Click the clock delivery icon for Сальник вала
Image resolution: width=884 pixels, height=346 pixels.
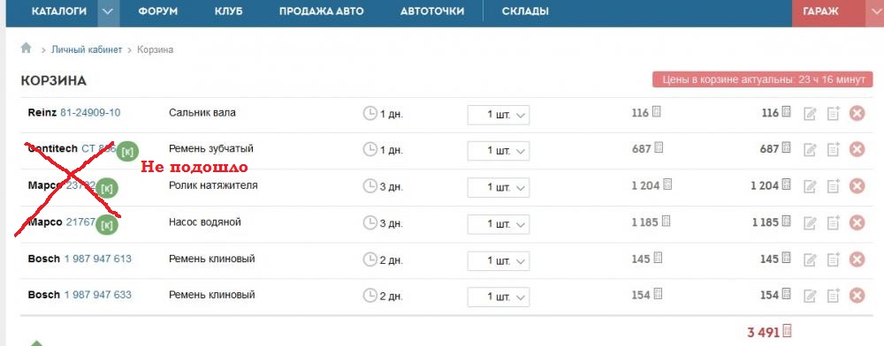click(370, 114)
